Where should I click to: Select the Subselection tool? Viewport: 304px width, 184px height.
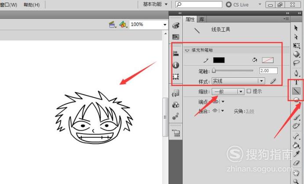296,37
